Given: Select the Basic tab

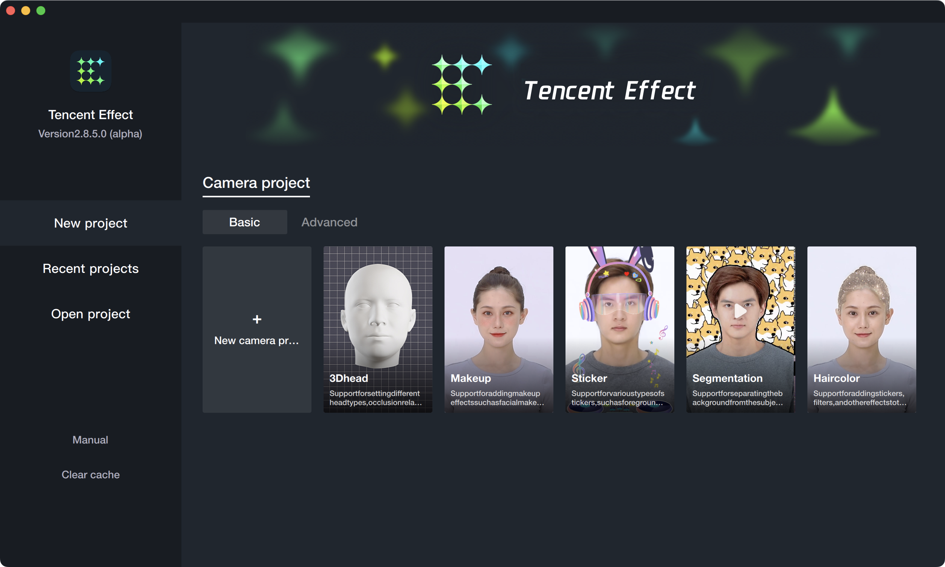Looking at the screenshot, I should 245,222.
